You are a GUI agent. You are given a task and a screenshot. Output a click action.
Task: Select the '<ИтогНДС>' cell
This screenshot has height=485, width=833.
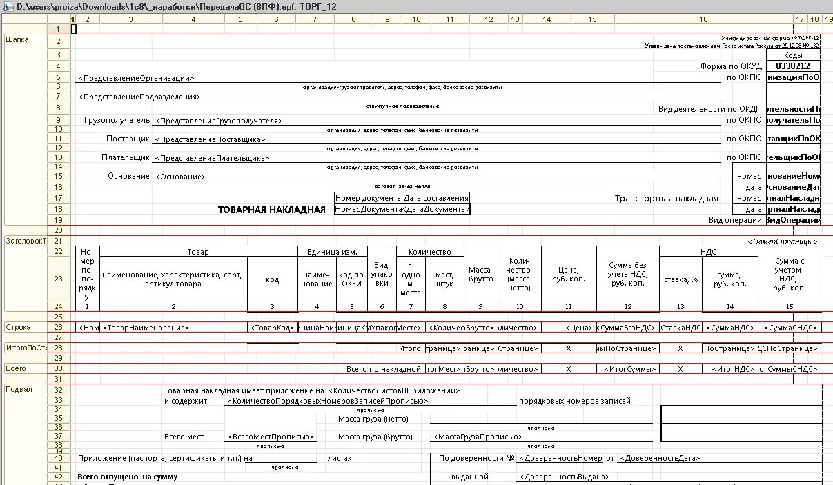(x=729, y=369)
